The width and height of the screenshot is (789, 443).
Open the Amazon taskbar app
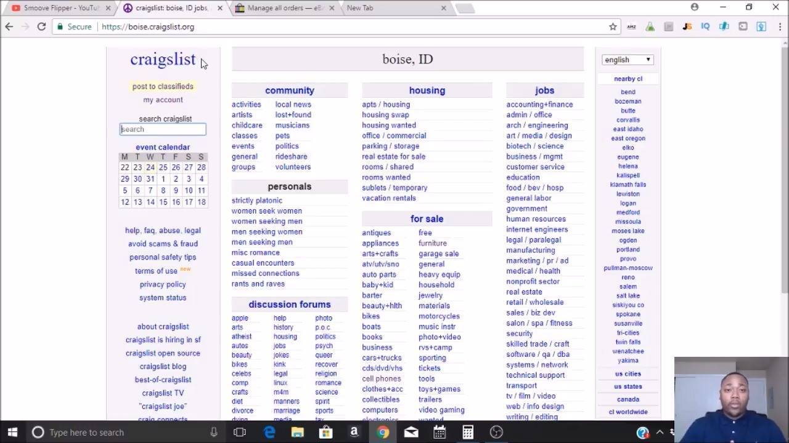pos(354,432)
